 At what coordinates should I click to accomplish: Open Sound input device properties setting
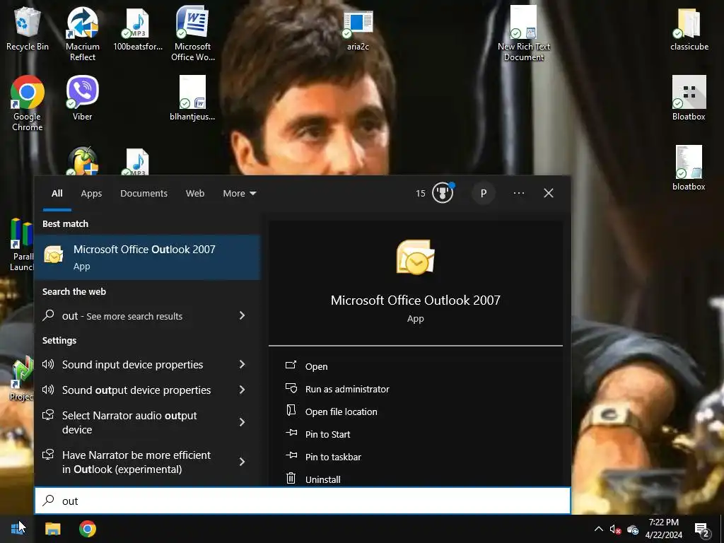pos(132,364)
